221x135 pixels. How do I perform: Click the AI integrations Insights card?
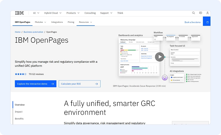[177, 78]
